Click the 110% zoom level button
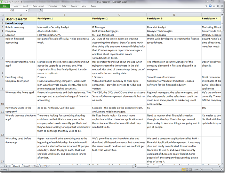Viewport: 225px width, 173px height. (x=196, y=170)
